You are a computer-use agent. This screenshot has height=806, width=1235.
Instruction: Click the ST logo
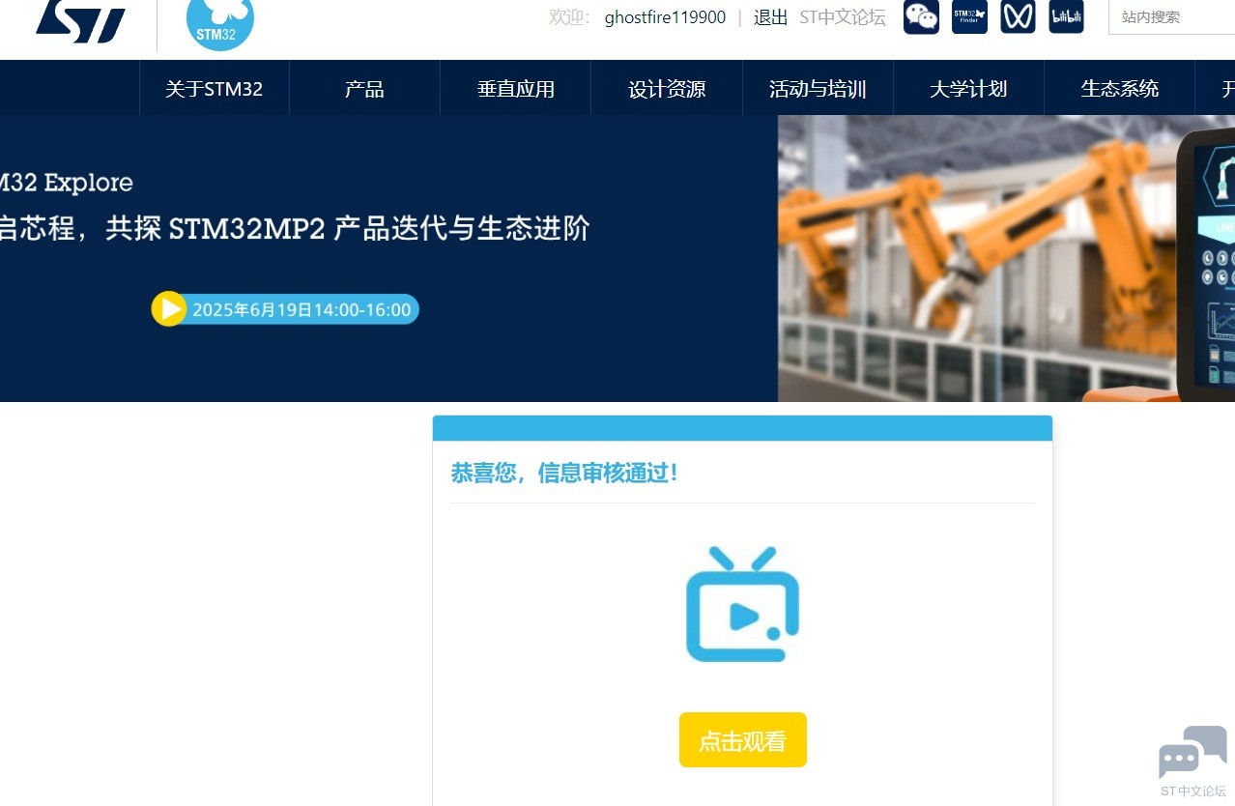click(x=81, y=22)
